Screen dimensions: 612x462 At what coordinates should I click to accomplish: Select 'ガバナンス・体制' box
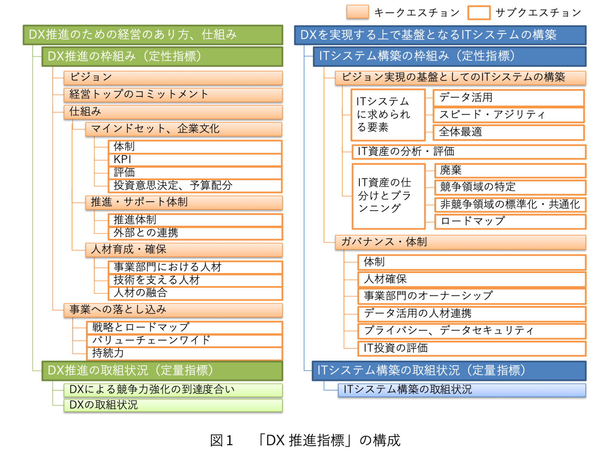point(460,242)
